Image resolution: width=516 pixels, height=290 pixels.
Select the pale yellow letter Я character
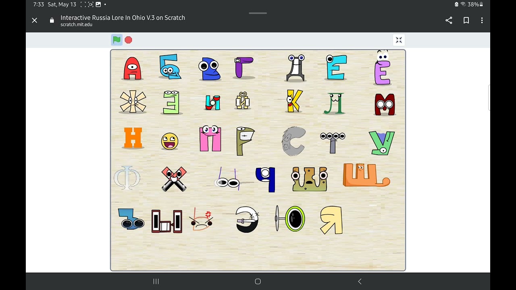331,220
